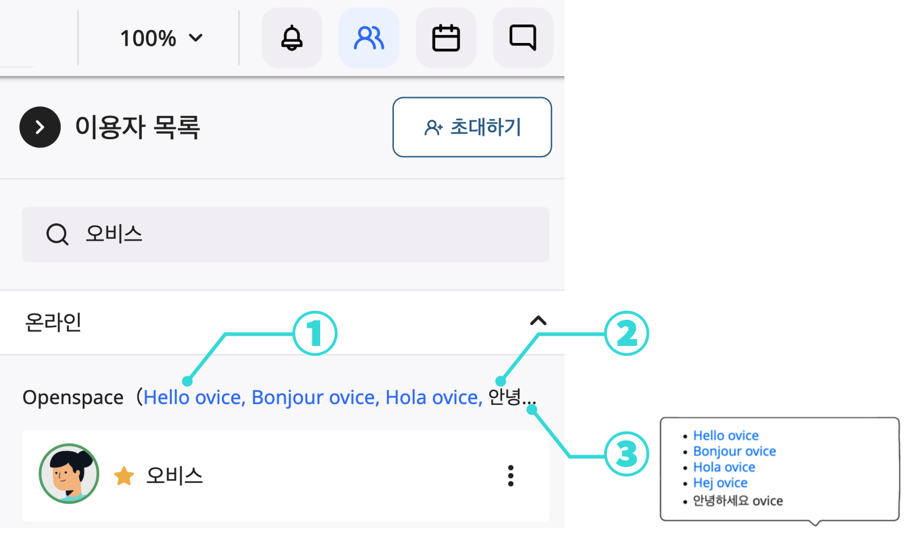Open the 100% zoom dropdown

(x=161, y=38)
